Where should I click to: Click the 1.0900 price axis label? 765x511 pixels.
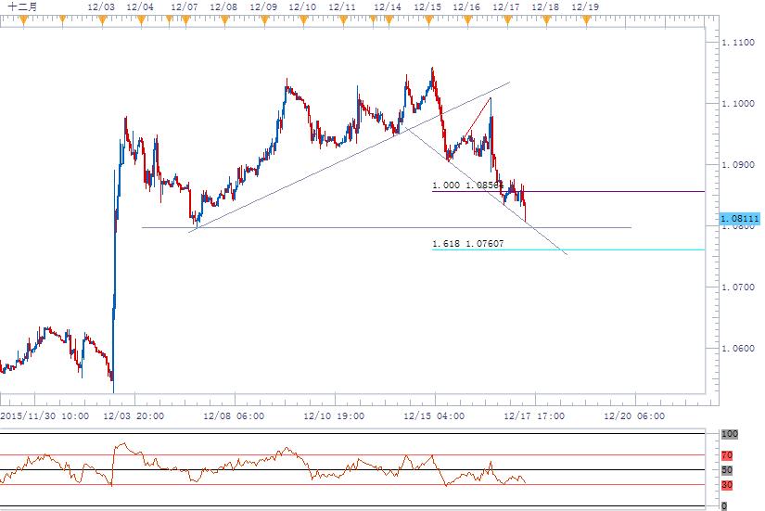click(x=738, y=165)
